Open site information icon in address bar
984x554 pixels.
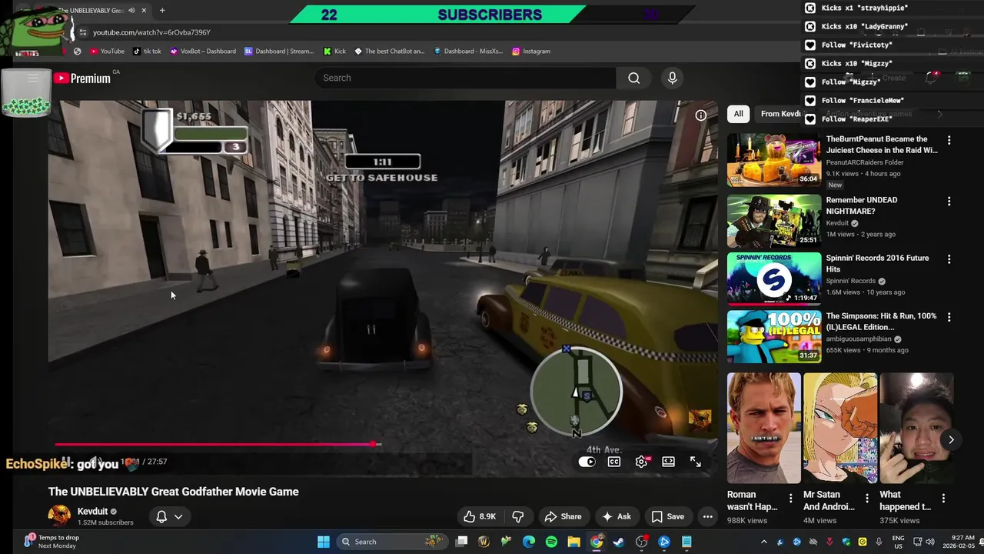pos(83,32)
